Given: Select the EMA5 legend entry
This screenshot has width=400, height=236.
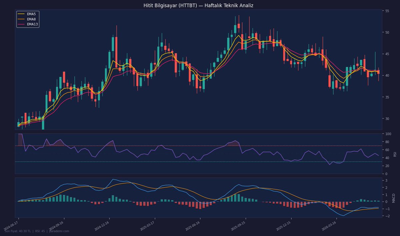Looking at the screenshot, I should point(28,14).
